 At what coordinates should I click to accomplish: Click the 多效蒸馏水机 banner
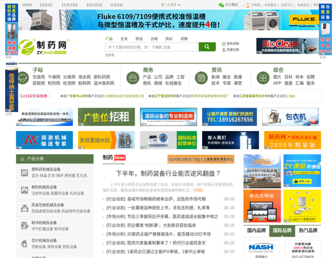106,140
